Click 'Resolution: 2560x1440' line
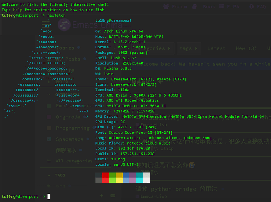271x202 pixels. tap(119, 63)
